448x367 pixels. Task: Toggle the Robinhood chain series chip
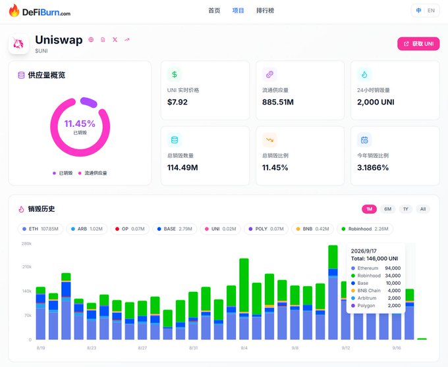(365, 229)
